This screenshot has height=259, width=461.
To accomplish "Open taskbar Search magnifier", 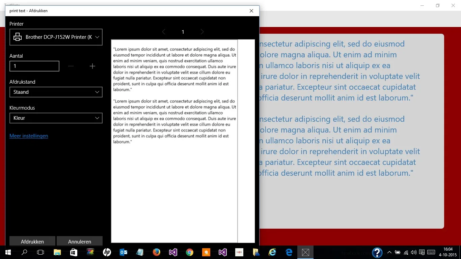I will click(24, 252).
